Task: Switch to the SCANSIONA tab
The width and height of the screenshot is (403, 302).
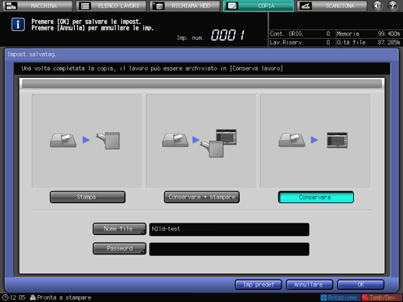Action: [332, 5]
